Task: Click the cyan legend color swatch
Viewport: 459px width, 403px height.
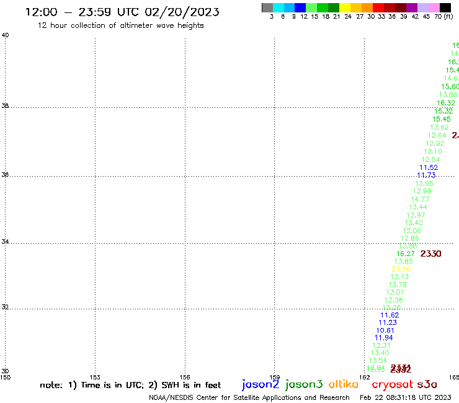Action: 279,7
